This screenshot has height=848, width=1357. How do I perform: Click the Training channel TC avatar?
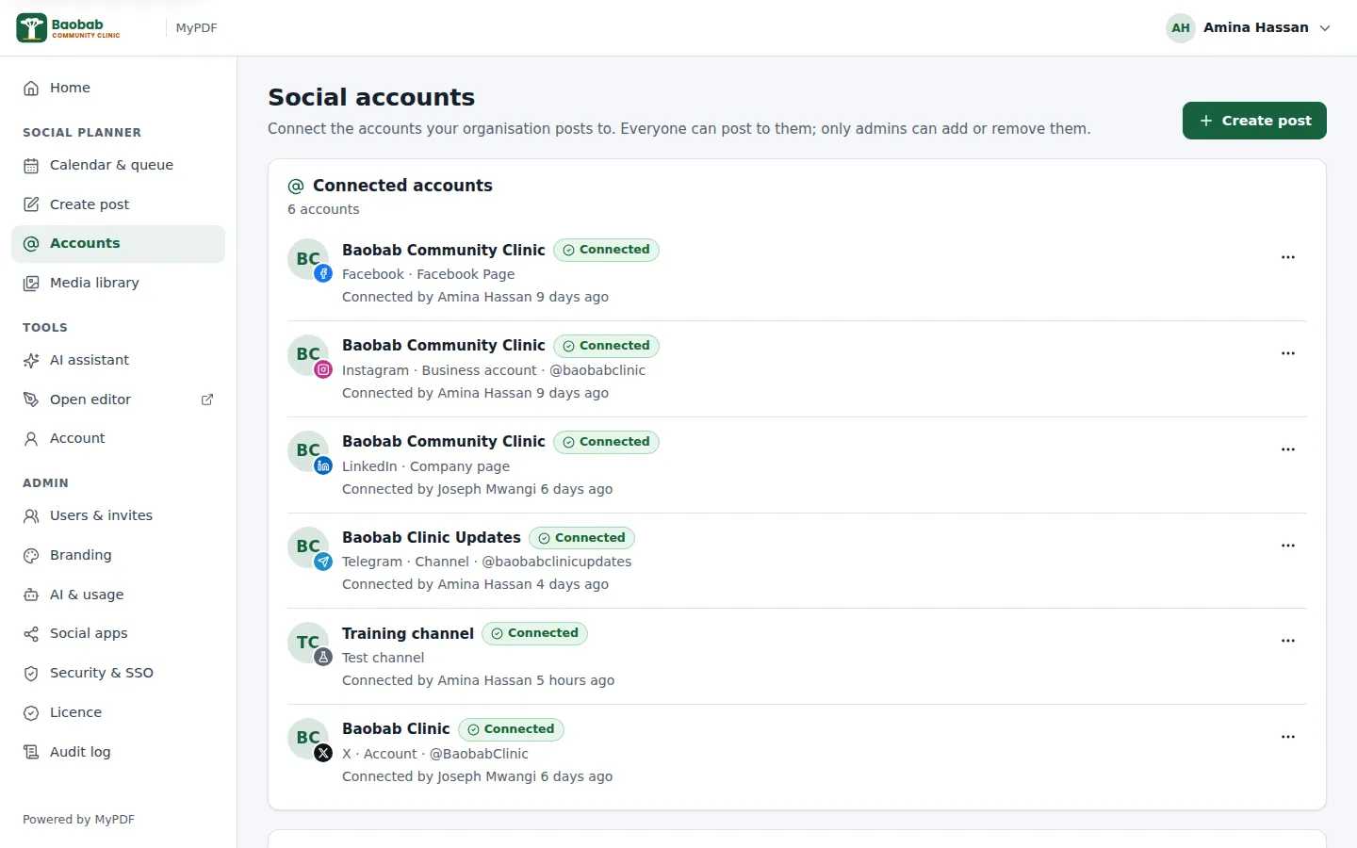pos(308,643)
